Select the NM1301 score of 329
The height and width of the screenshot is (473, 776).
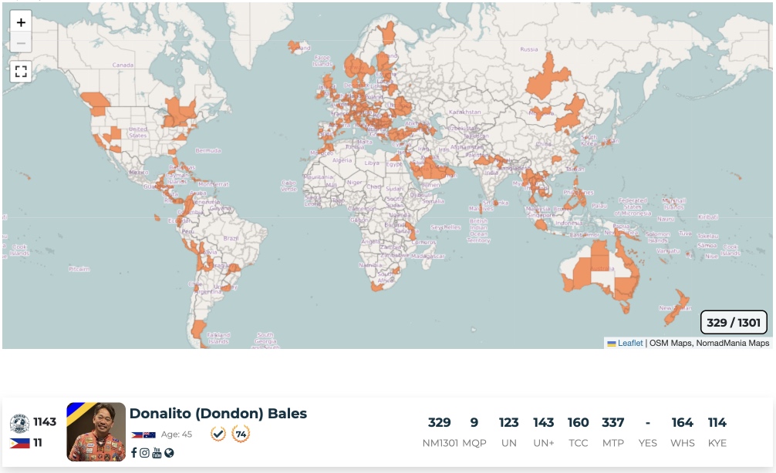coord(439,423)
